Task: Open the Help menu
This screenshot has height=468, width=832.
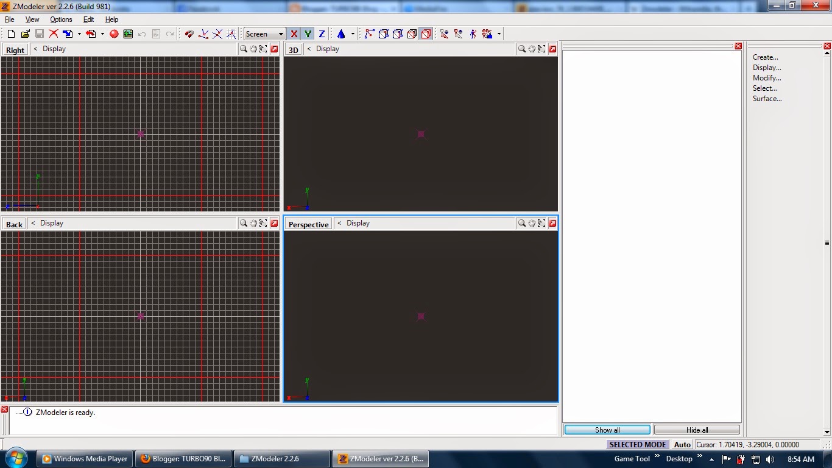Action: pyautogui.click(x=111, y=19)
